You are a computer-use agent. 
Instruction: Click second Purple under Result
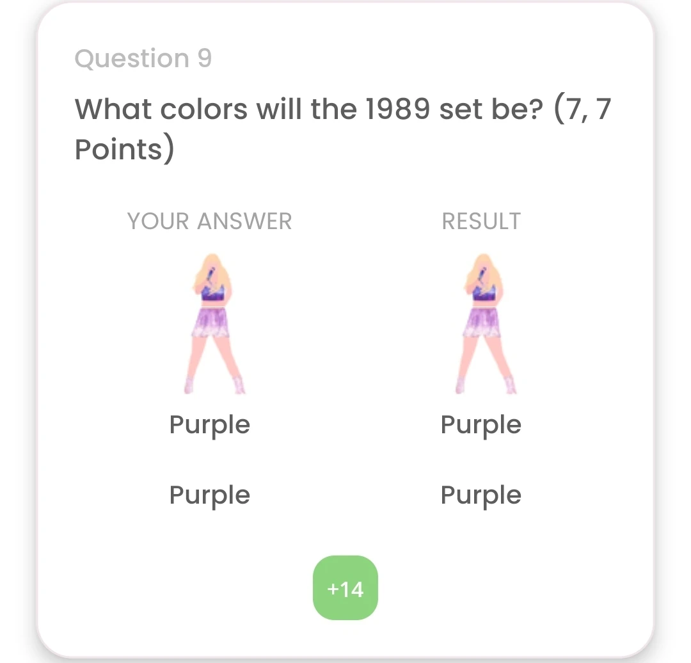[481, 495]
